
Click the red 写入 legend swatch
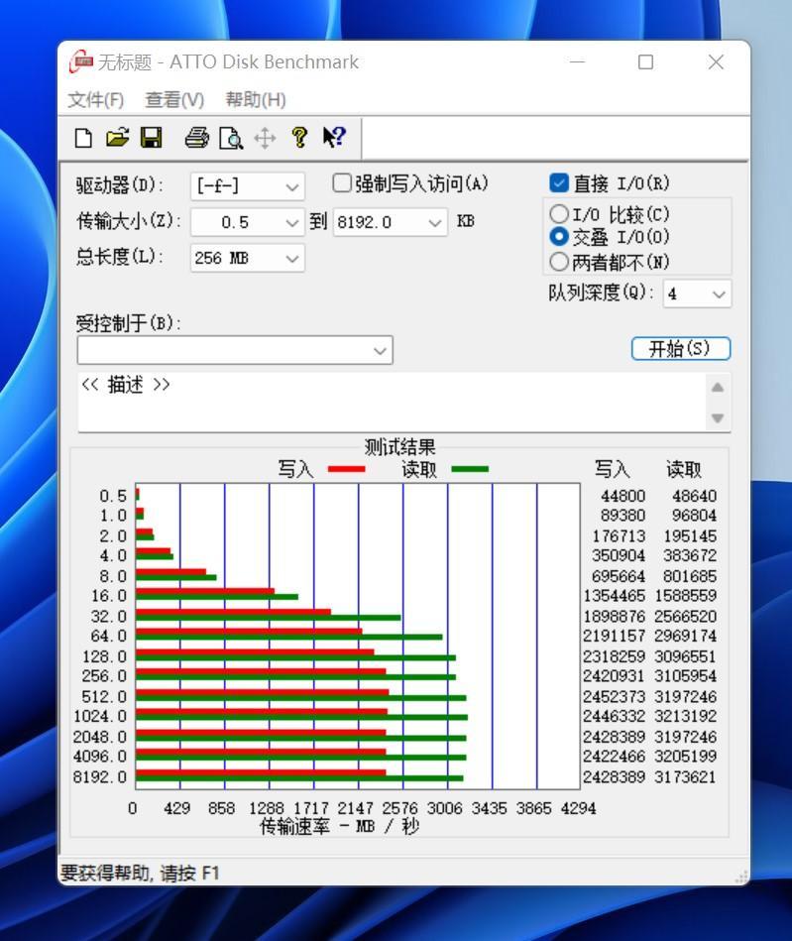[347, 469]
